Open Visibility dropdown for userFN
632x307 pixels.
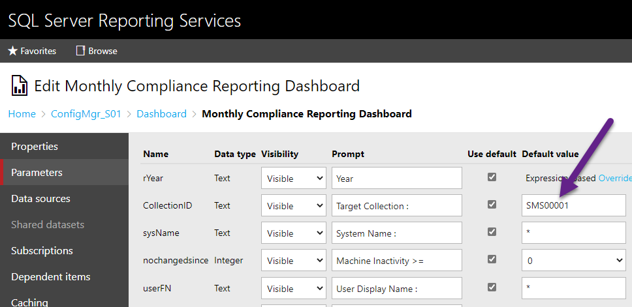294,288
